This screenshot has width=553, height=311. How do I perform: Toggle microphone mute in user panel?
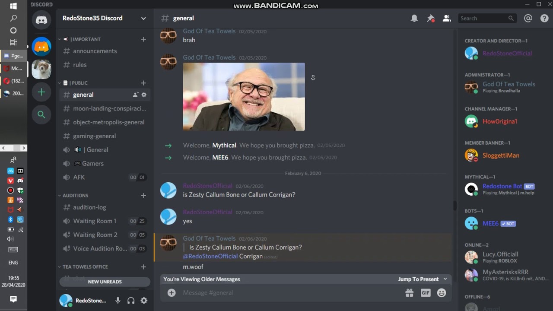[118, 301]
